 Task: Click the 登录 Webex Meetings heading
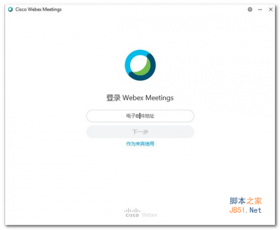[140, 98]
